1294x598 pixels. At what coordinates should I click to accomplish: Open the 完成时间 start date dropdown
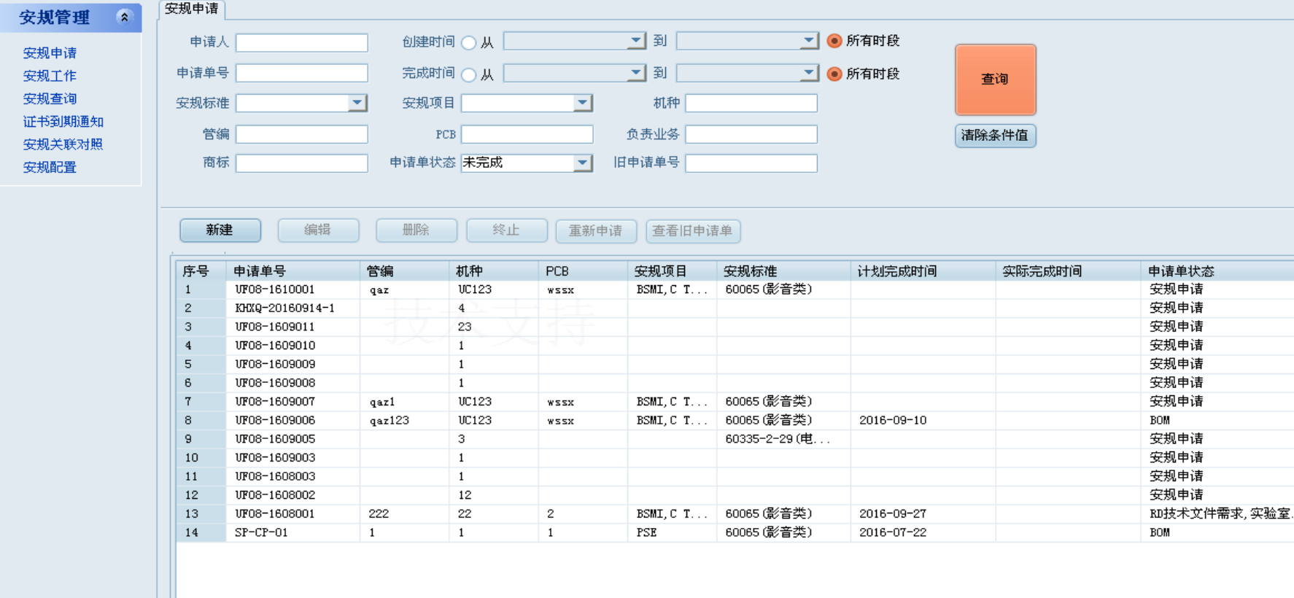(x=636, y=73)
